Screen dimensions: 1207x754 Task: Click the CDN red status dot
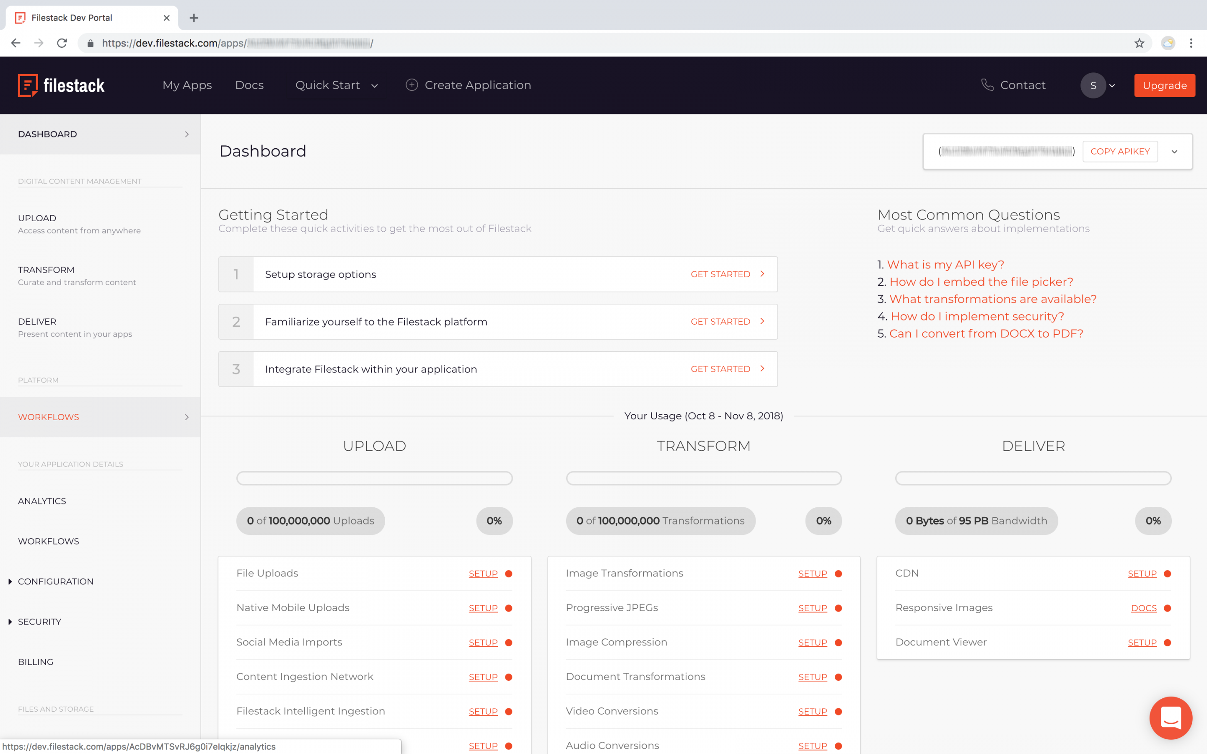tap(1167, 573)
